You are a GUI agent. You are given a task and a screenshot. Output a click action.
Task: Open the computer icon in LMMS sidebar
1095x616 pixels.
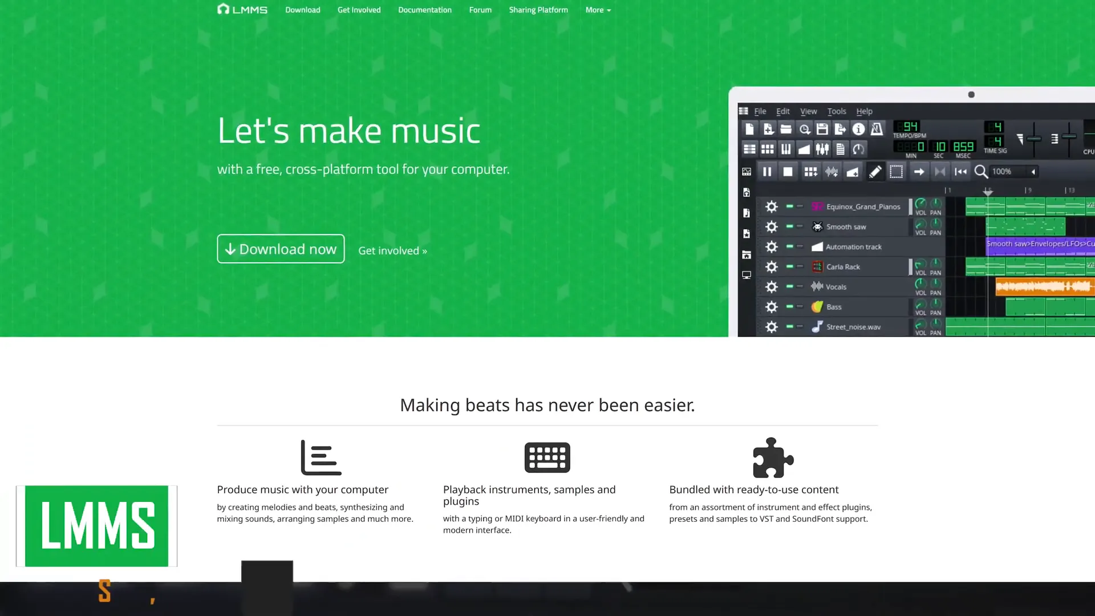pos(747,274)
